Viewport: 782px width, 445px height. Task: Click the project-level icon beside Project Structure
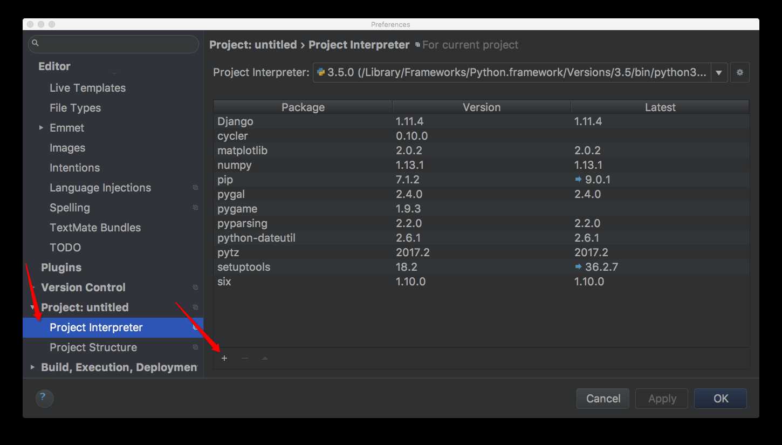coord(195,347)
